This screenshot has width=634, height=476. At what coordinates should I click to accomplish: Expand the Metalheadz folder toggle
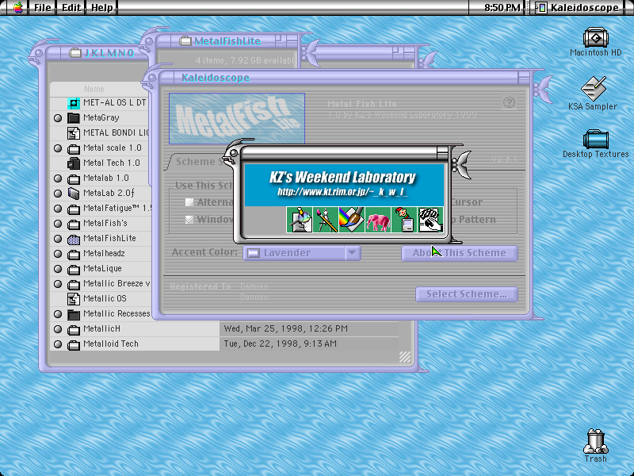(58, 254)
